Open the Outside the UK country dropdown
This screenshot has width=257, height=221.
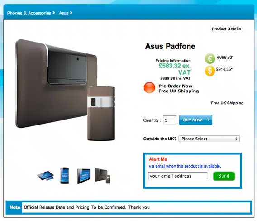point(209,139)
